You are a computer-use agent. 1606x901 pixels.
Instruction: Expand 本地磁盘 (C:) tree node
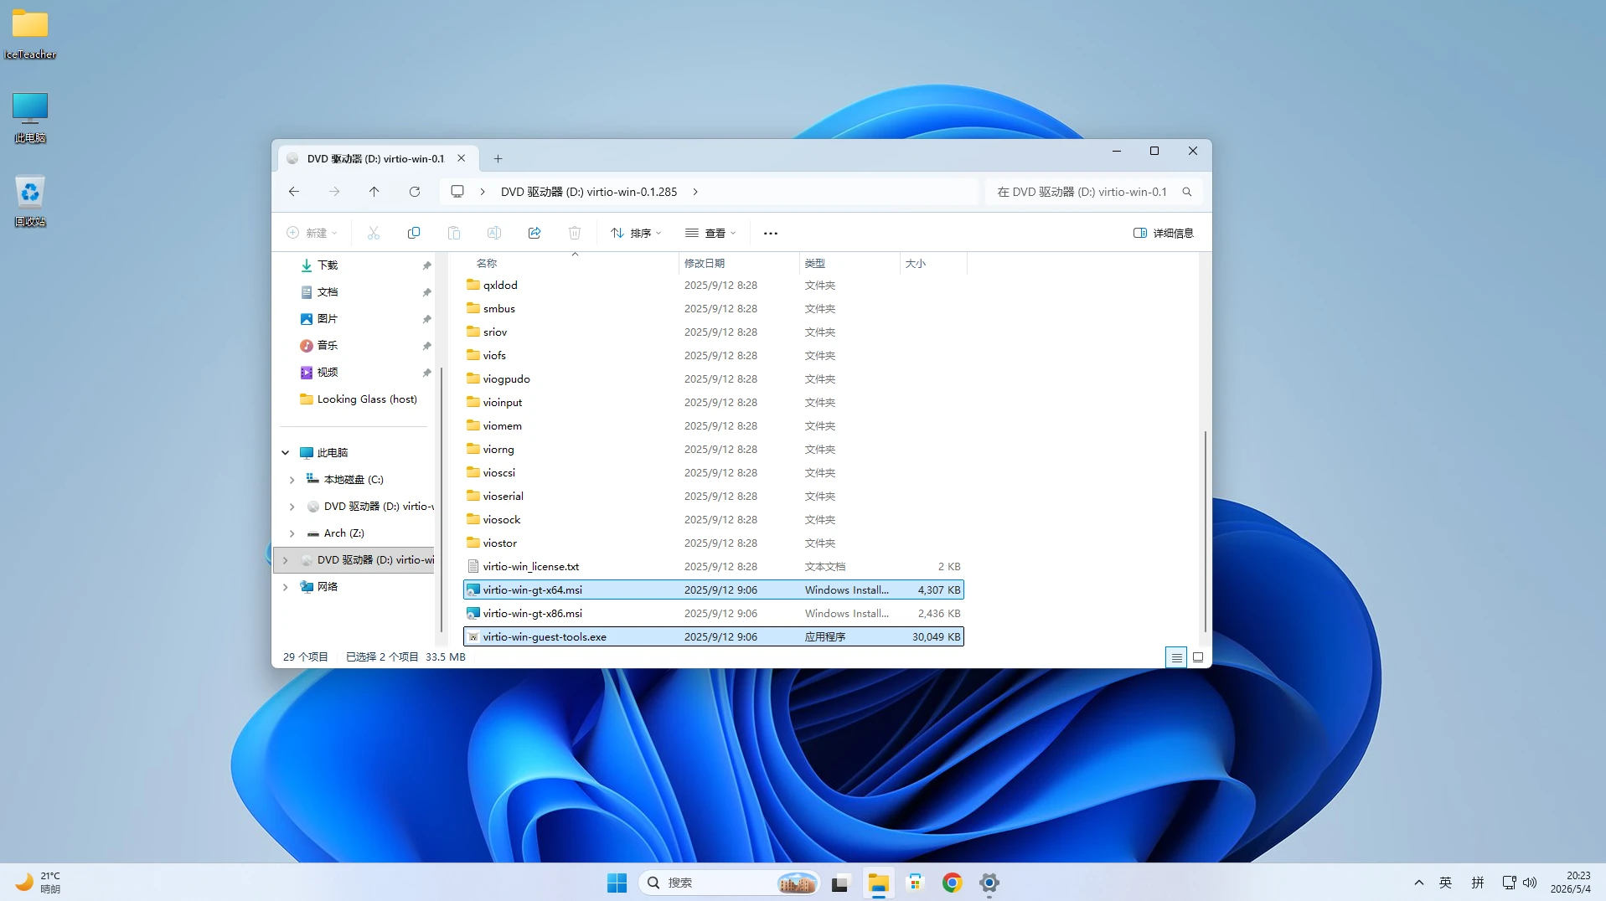click(292, 480)
